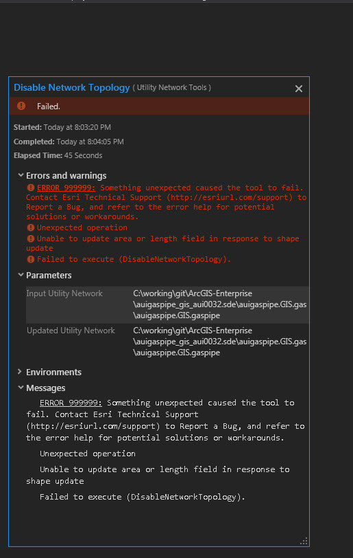Select the Updated Utility Network path value

point(220,342)
